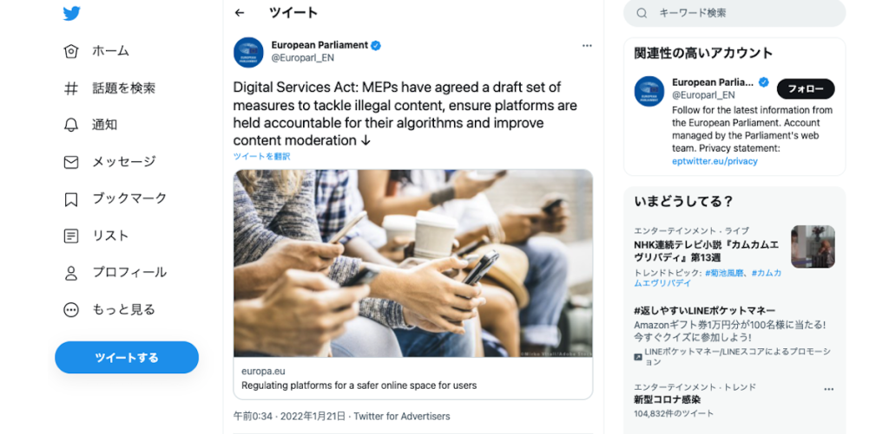Click the リスト list icon
889x434 pixels.
click(x=71, y=236)
